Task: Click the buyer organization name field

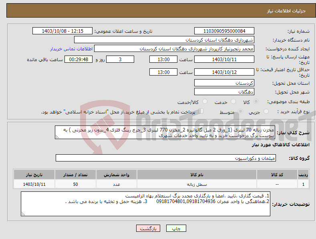Action: tap(164, 40)
